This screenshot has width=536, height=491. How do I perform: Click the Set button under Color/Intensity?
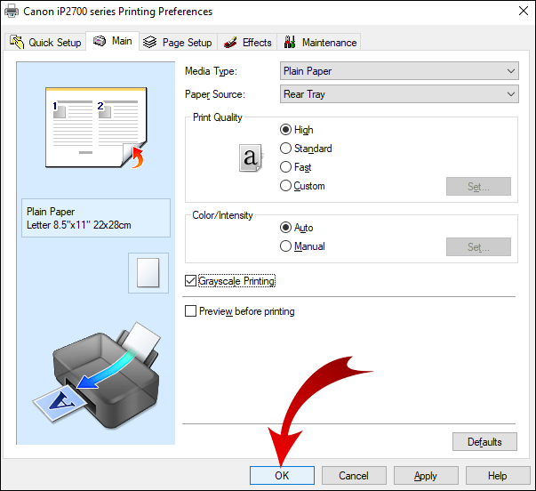click(478, 246)
